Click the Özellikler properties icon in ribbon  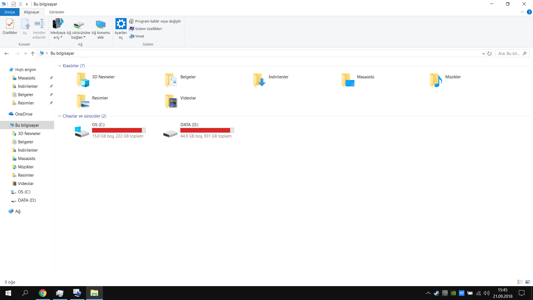(10, 24)
